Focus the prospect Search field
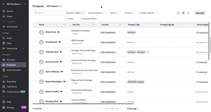 click(x=48, y=13)
